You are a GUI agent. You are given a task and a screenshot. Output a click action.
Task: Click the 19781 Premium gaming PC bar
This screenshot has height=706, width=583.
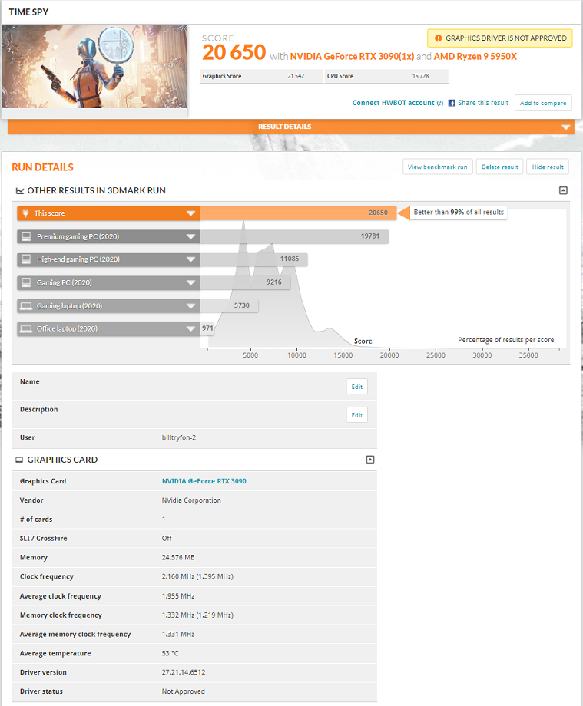point(294,236)
